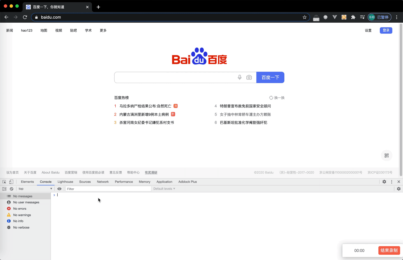Open the DevTools settings gear
Image resolution: width=403 pixels, height=260 pixels.
384,181
